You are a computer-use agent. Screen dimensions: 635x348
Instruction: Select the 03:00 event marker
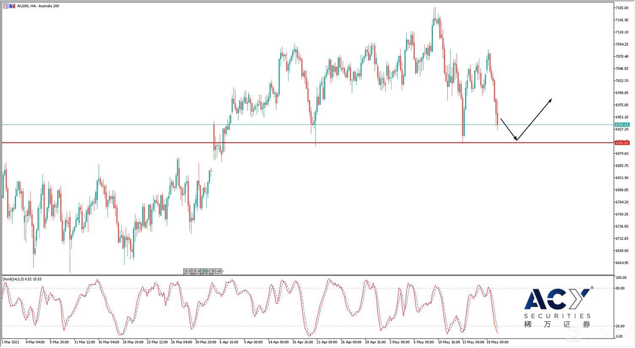click(217, 271)
